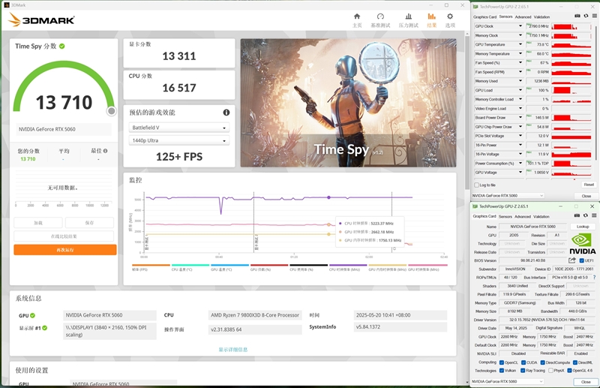Toggle the CUDA checkbox
This screenshot has width=600, height=388.
(x=523, y=362)
